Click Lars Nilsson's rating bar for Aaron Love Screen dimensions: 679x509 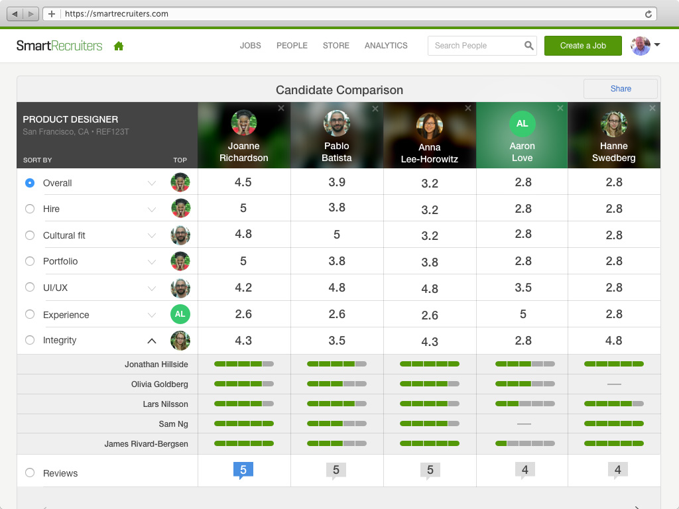tap(525, 404)
